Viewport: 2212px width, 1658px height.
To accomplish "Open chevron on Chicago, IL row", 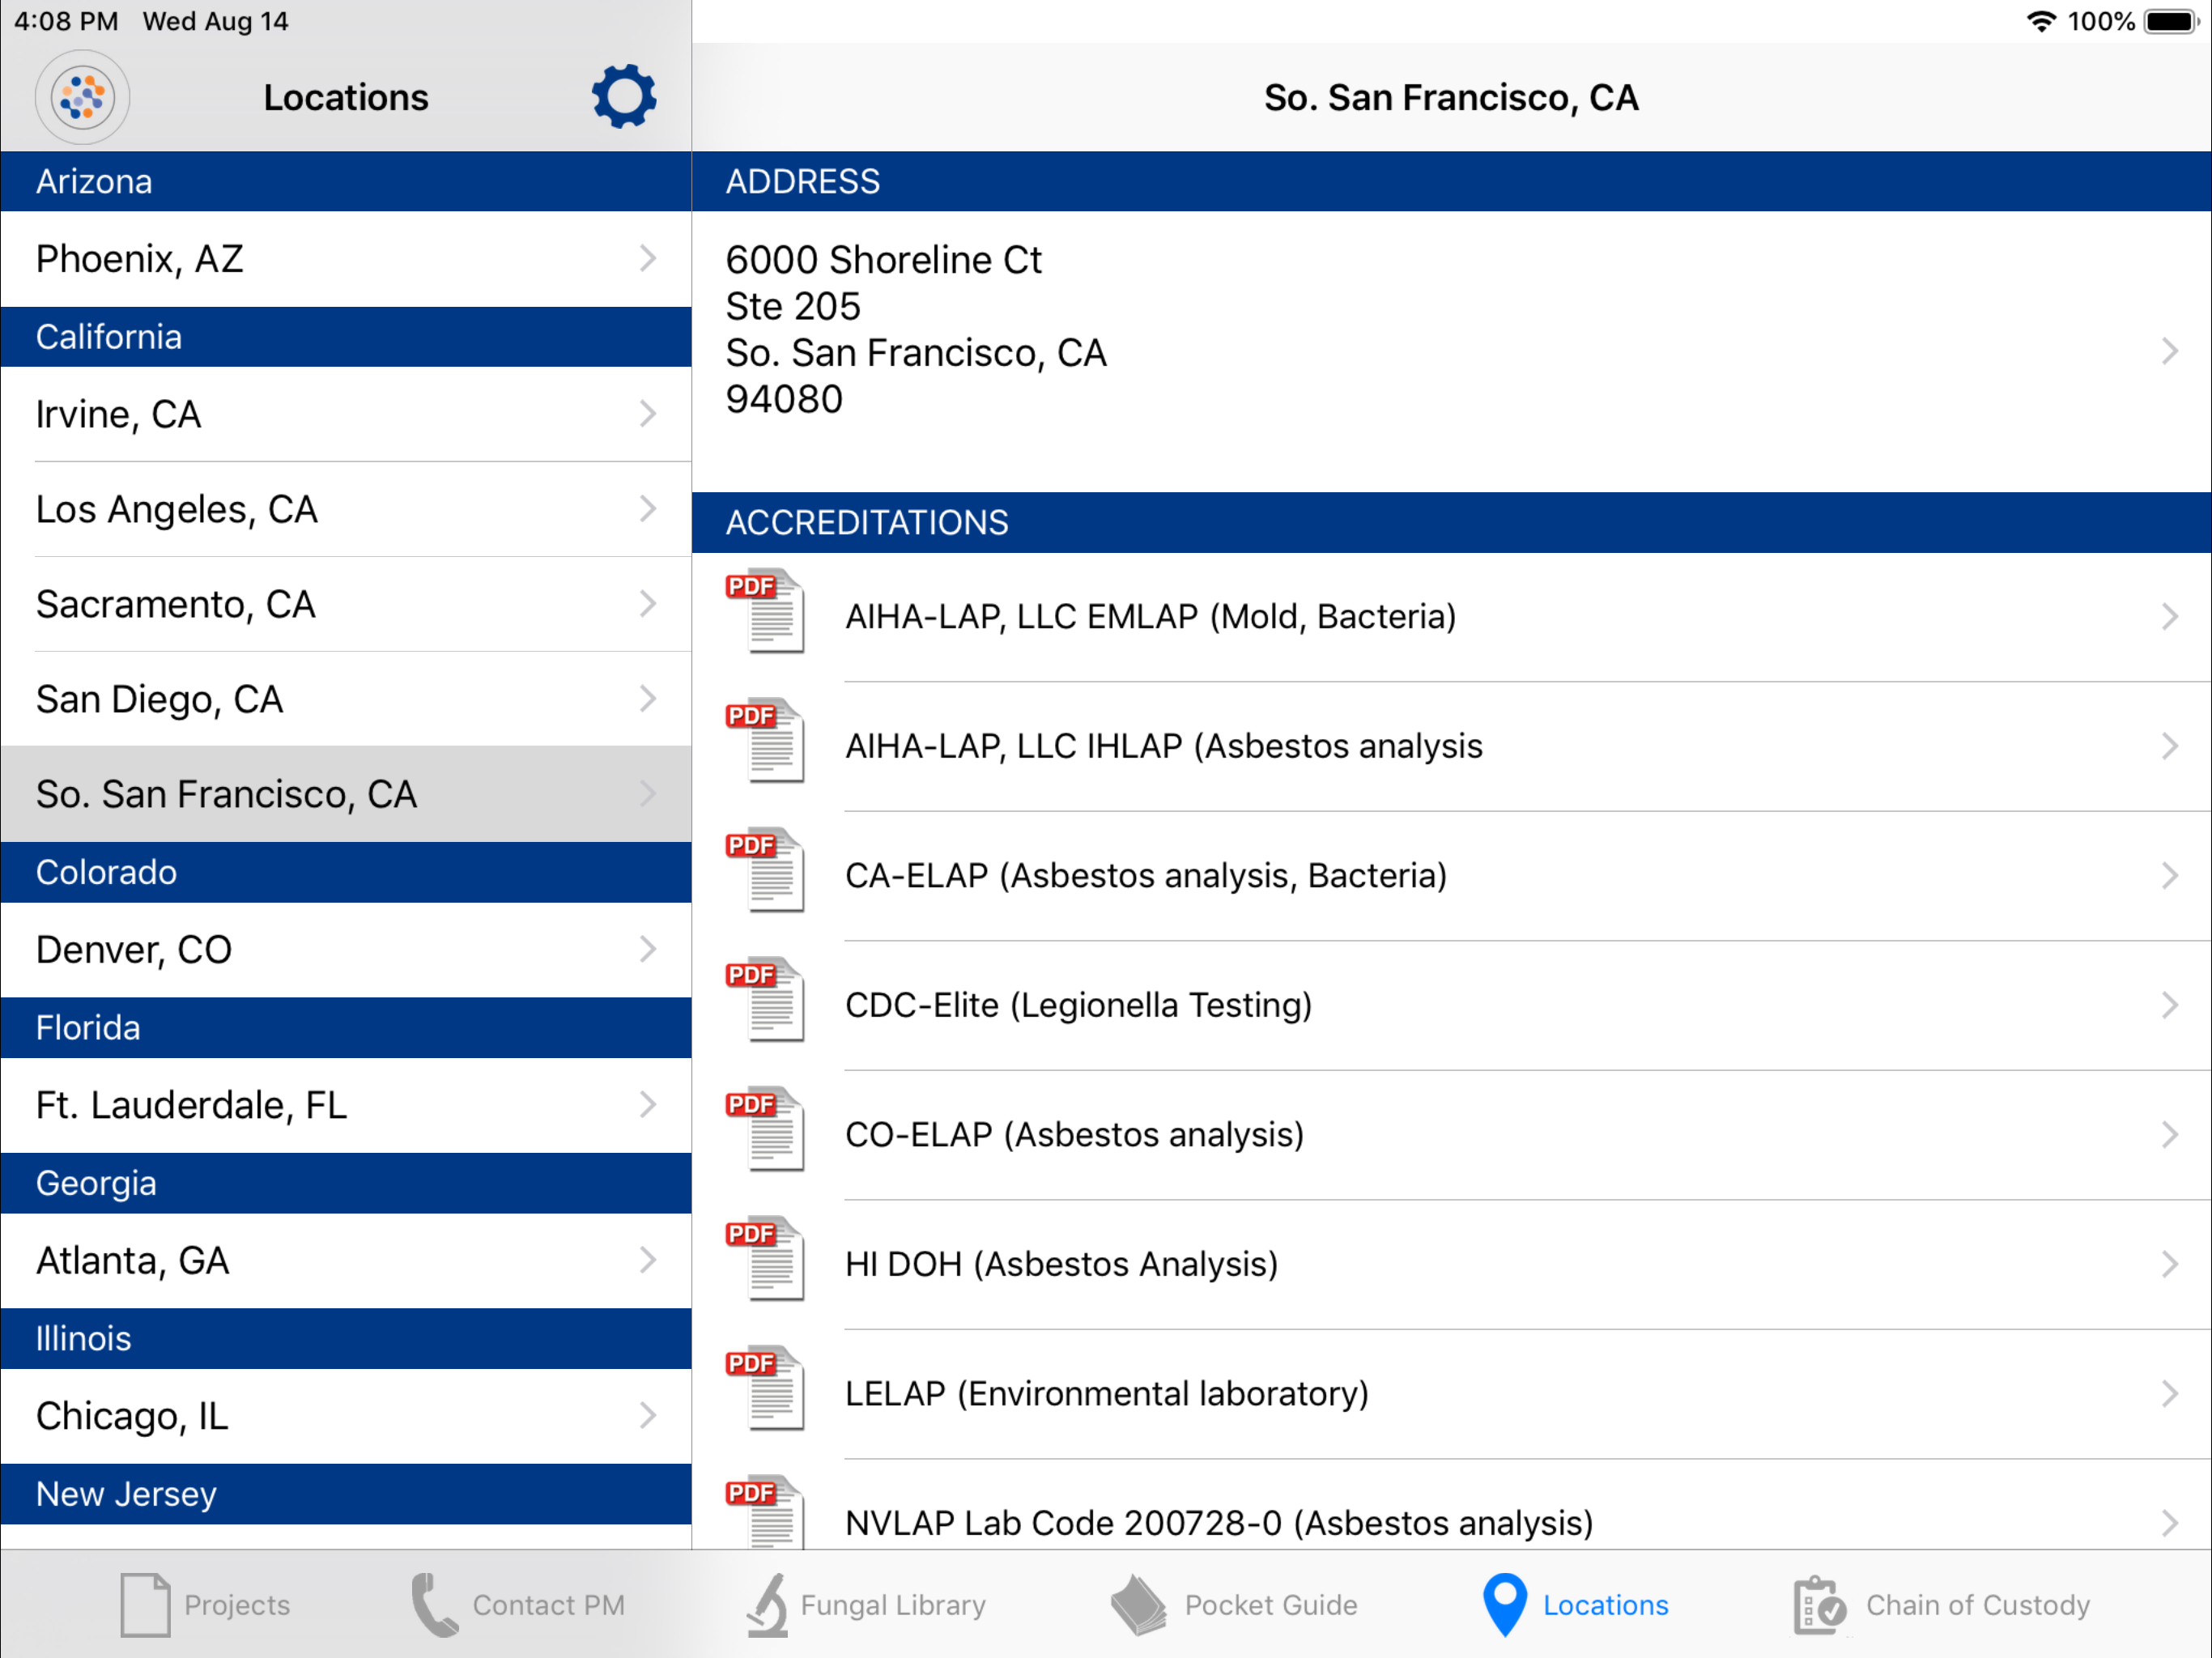I will (x=648, y=1414).
